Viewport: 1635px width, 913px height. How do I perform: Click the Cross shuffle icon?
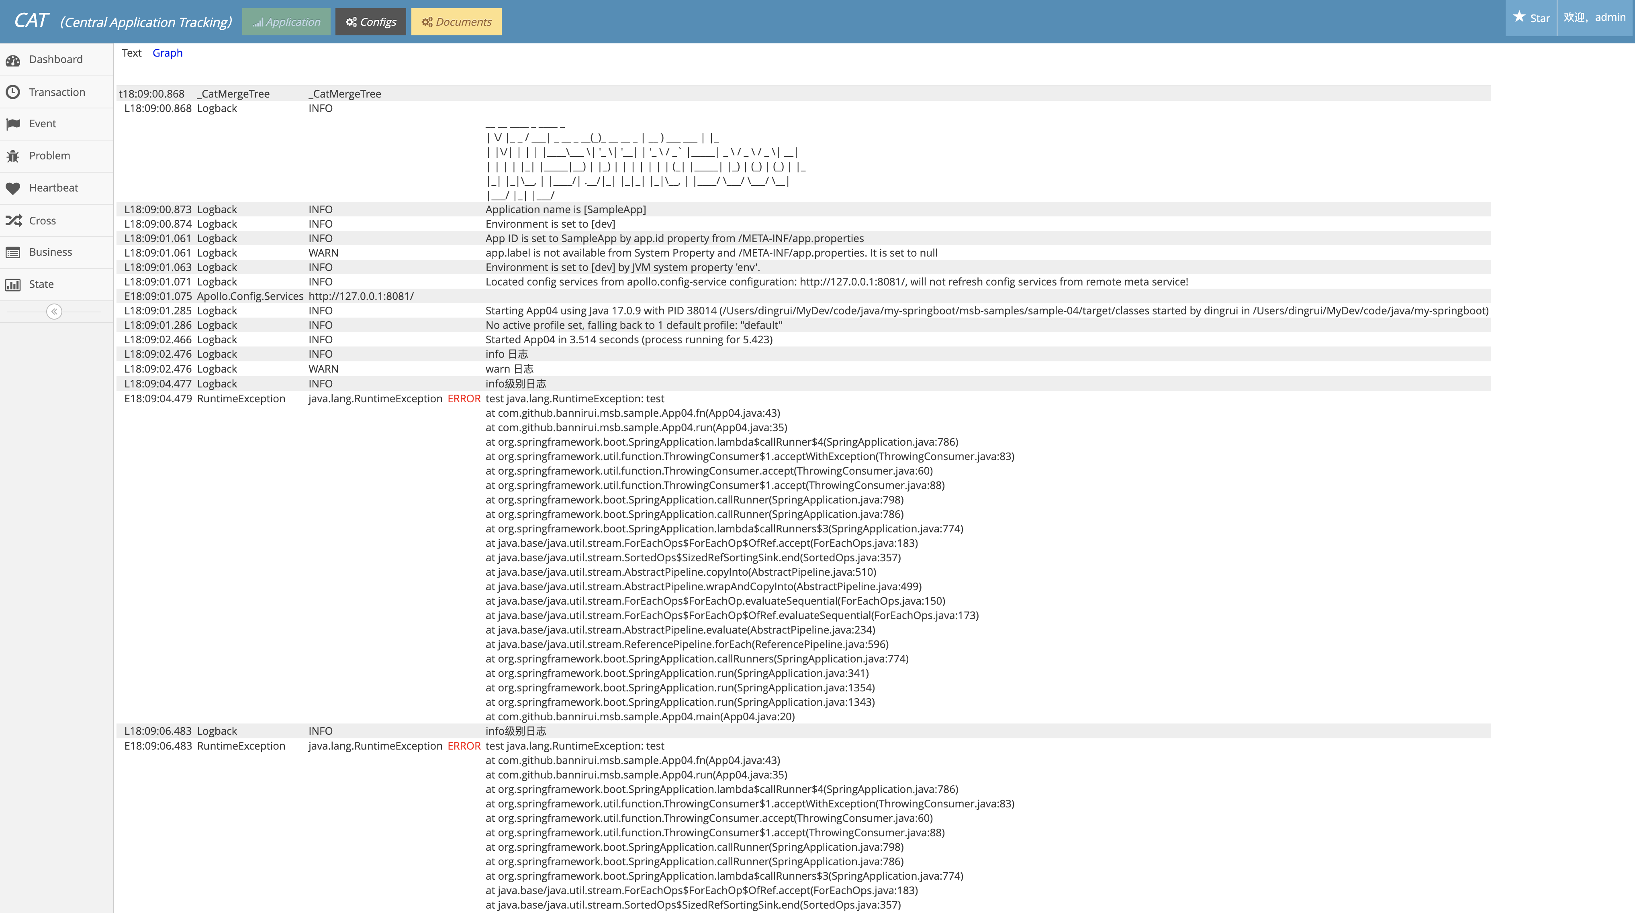click(13, 221)
